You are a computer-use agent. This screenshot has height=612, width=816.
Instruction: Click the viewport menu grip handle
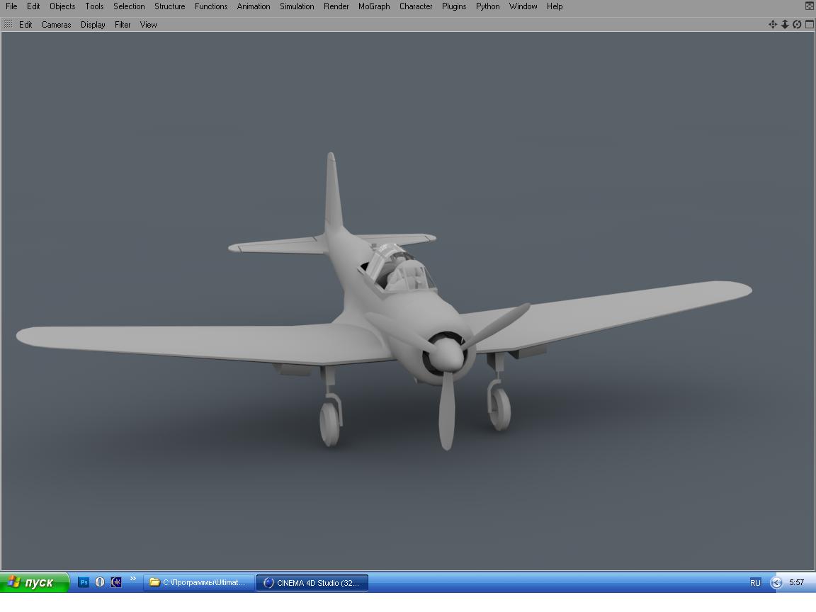(8, 25)
